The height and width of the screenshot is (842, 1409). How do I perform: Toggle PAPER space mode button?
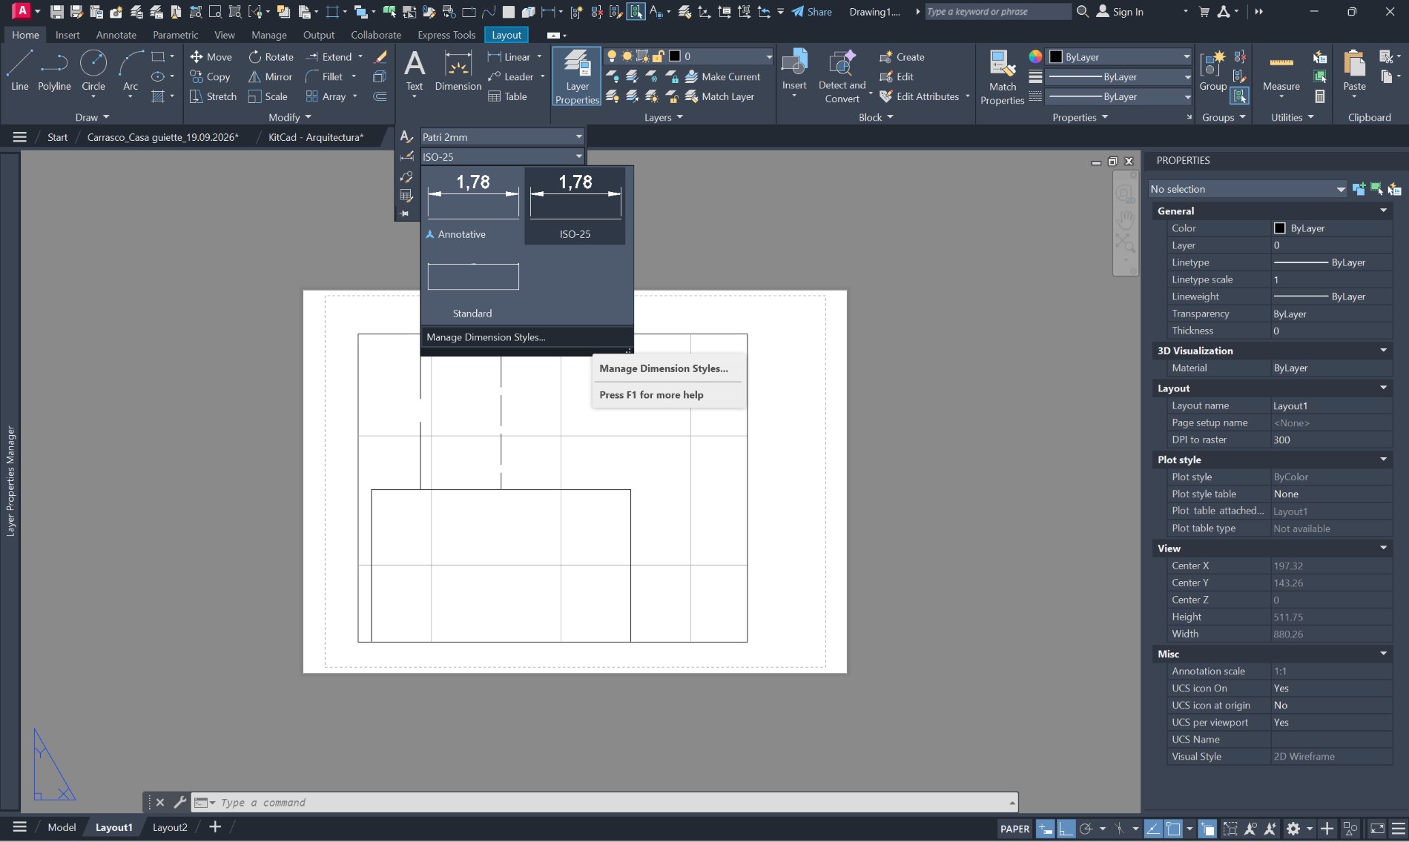[x=1014, y=829]
